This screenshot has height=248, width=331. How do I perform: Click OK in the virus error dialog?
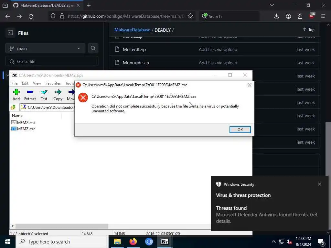coord(240,130)
